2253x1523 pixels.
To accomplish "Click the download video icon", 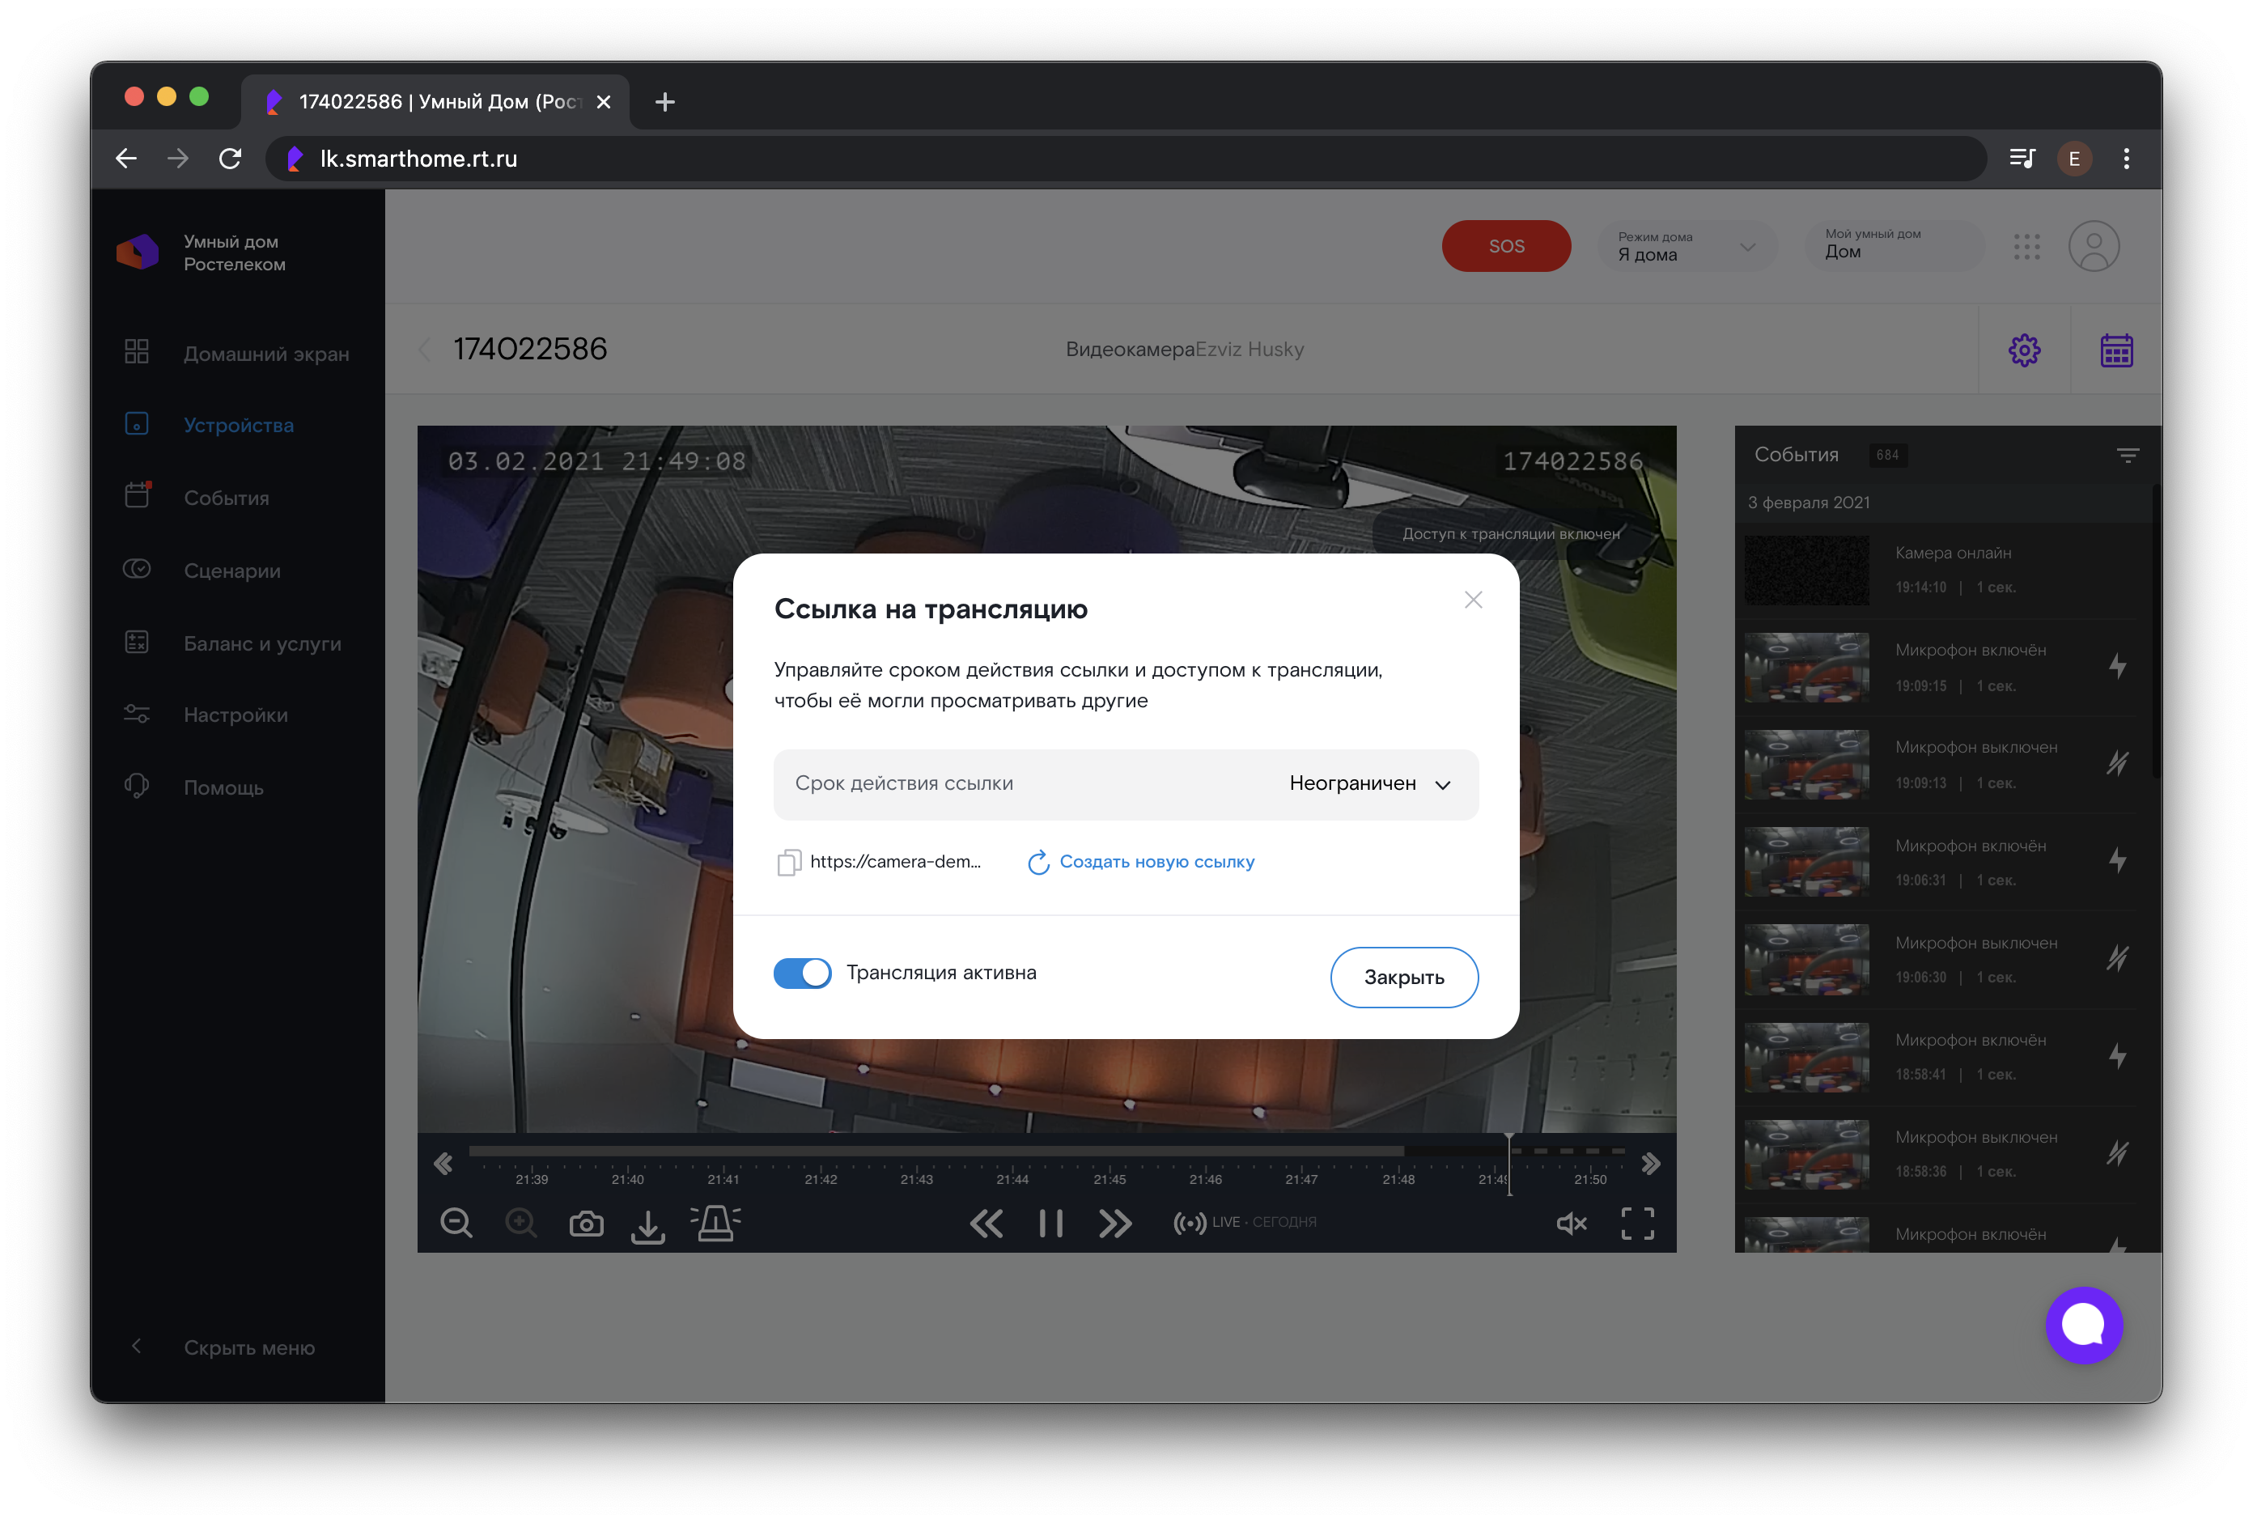I will 647,1224.
